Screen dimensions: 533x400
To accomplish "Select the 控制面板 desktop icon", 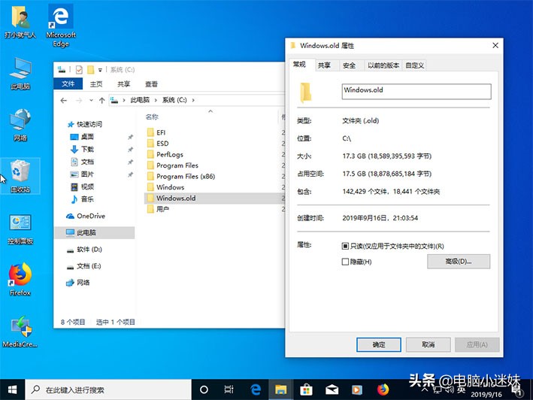I will (x=20, y=229).
